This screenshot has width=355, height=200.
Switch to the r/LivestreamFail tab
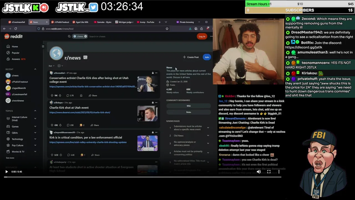(17, 22)
